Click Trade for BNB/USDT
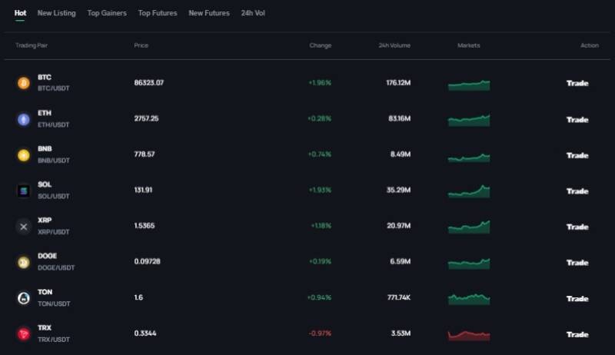The width and height of the screenshot is (615, 355). [x=577, y=155]
